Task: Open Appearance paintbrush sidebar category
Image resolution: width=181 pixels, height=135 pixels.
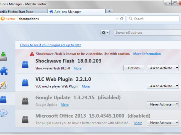Action: point(4,85)
